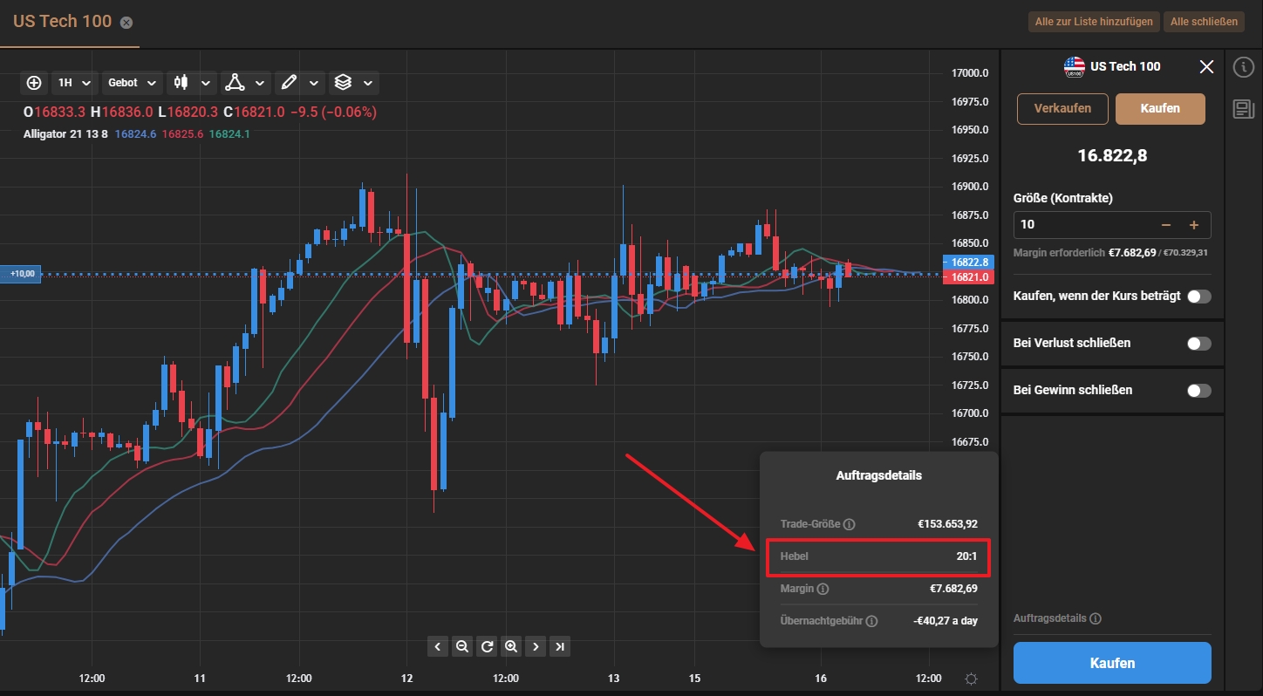Image resolution: width=1263 pixels, height=696 pixels.
Task: Expand the layers dropdown chevron
Action: coord(368,83)
